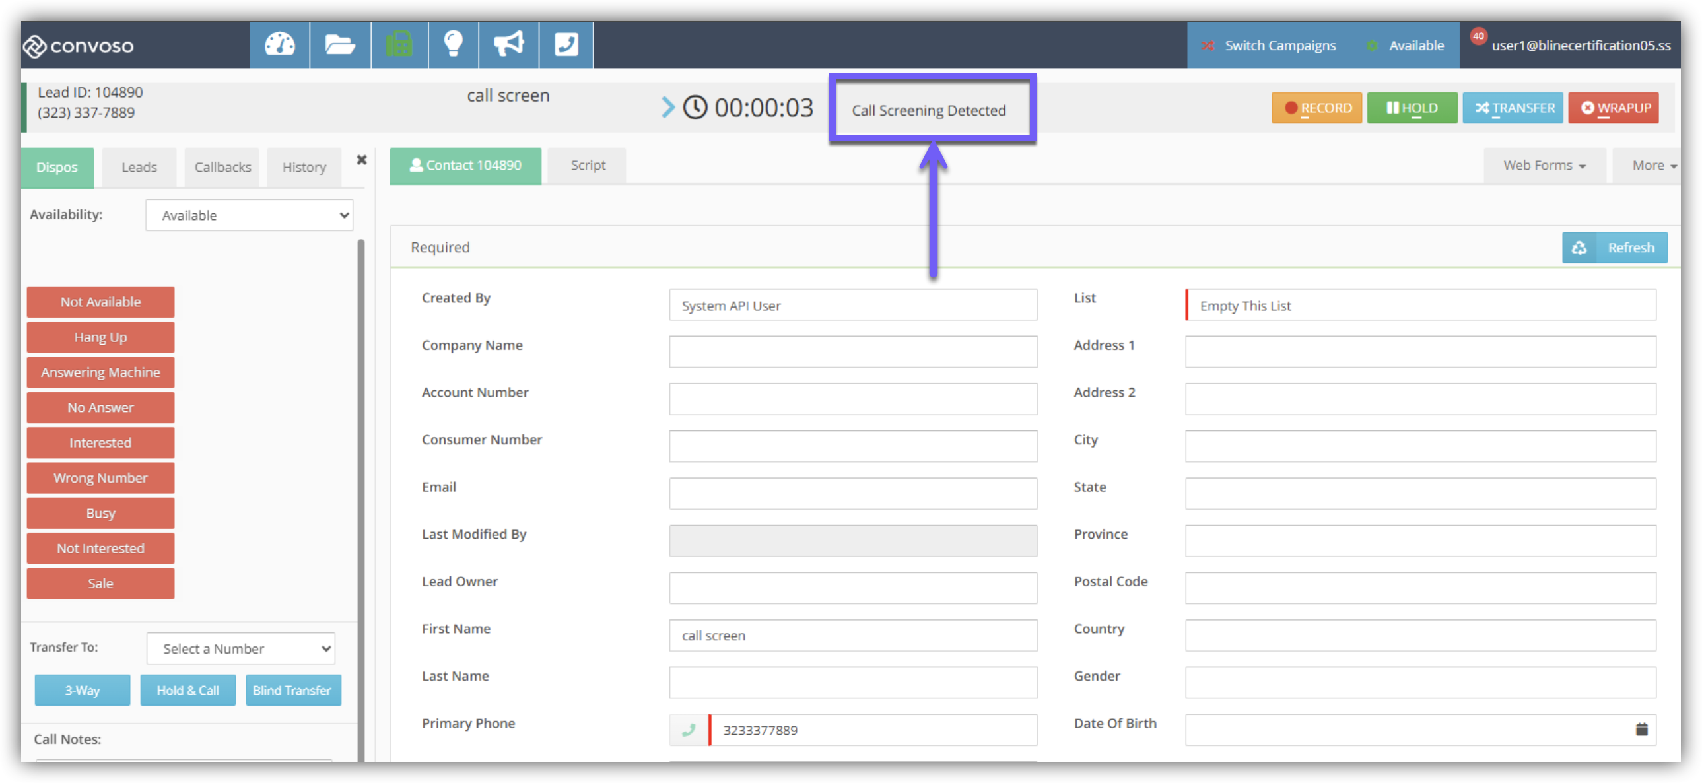Close the dispos panel with X icon
This screenshot has width=1702, height=783.
pos(361,160)
